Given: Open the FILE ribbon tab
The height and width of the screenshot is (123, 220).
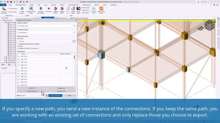Looking at the screenshot, I should pyautogui.click(x=3, y=5).
